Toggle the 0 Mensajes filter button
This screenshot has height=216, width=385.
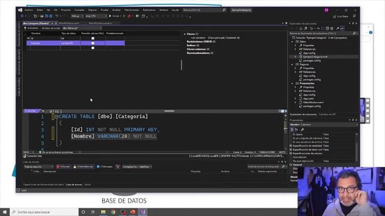click(105, 167)
